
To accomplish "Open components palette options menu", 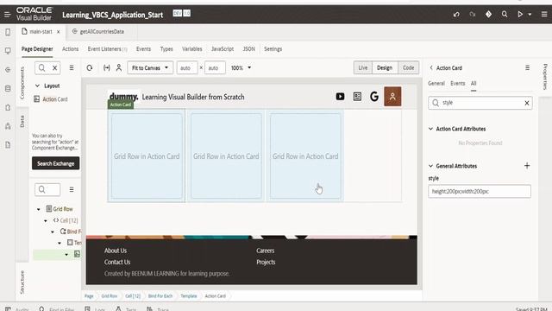I will coord(72,67).
